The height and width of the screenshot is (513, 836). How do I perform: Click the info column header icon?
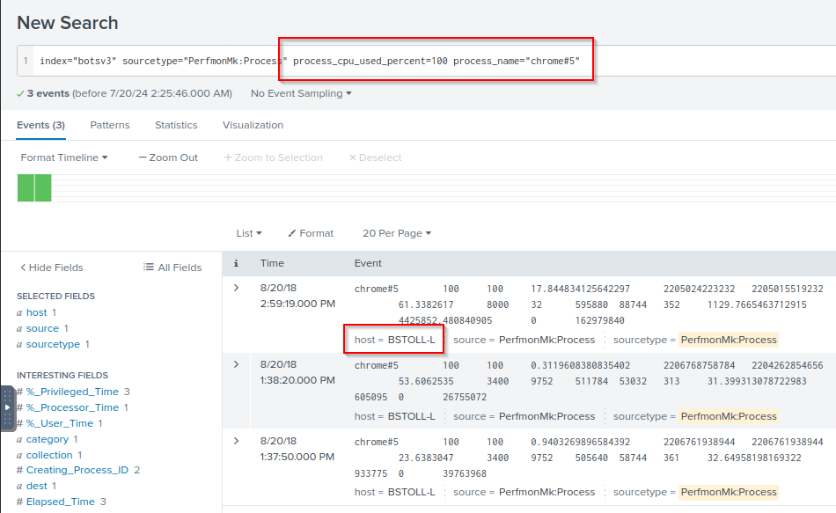(x=236, y=263)
